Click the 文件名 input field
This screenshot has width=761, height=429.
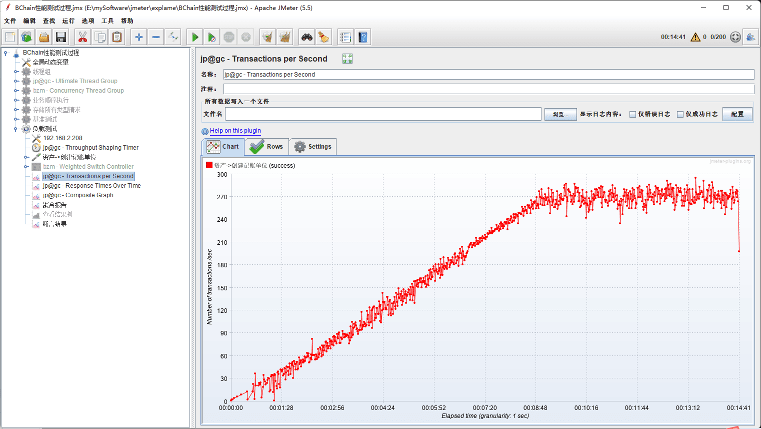click(x=383, y=114)
